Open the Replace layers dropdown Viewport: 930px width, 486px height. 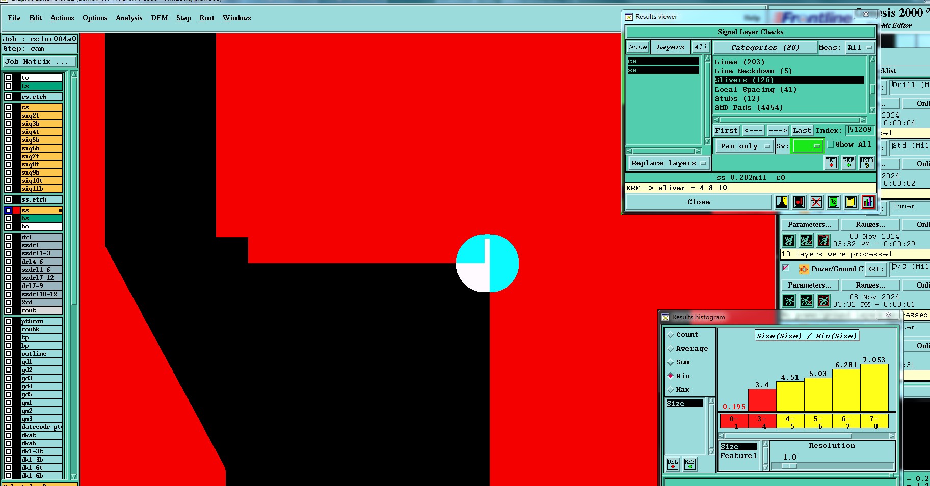click(668, 163)
